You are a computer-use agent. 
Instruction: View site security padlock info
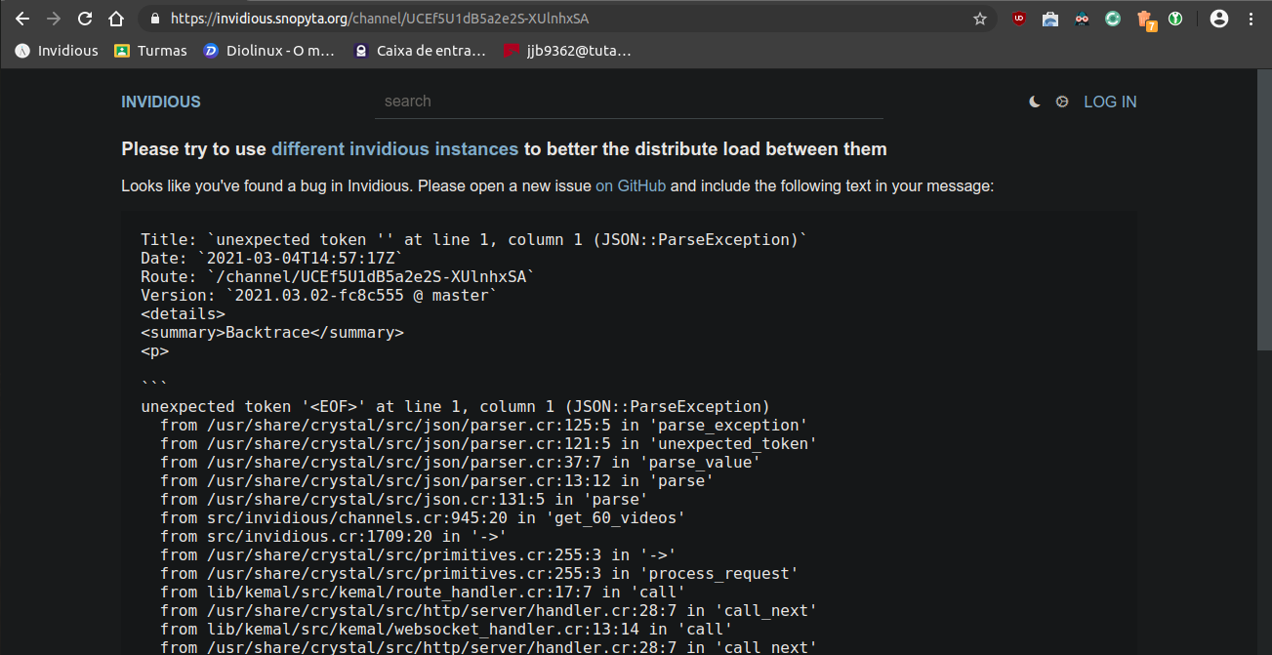coord(154,19)
